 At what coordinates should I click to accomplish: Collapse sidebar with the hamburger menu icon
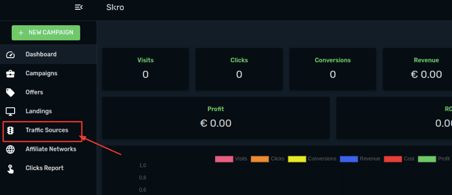[x=79, y=7]
